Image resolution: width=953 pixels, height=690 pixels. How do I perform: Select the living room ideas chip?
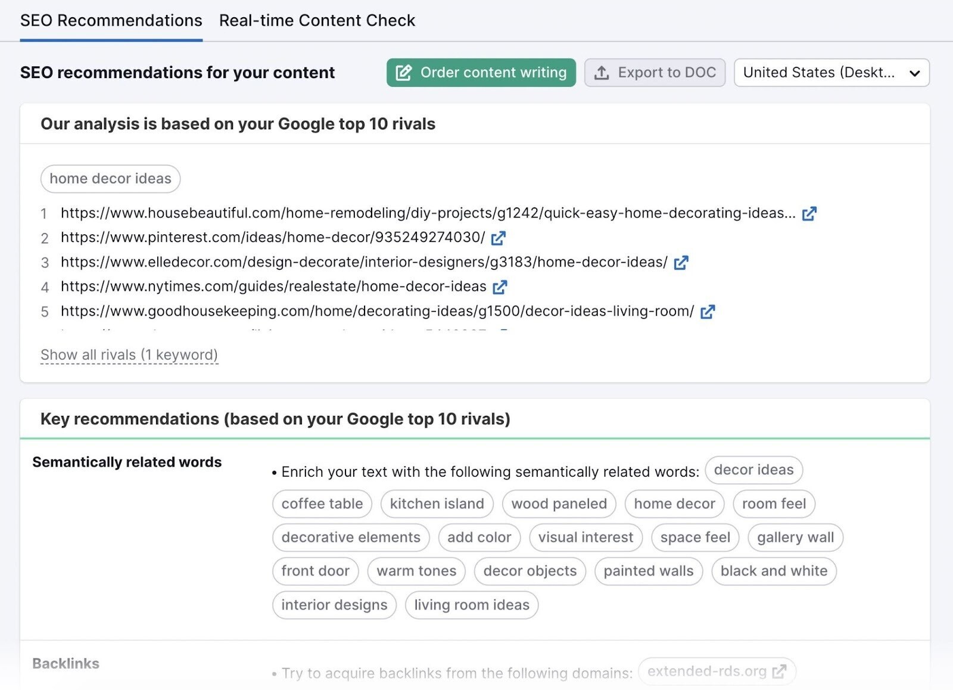(x=471, y=605)
